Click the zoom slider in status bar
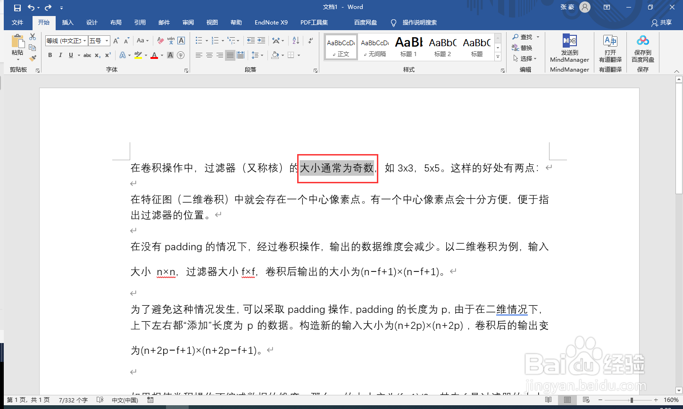Screen dimensions: 683x409 [631, 400]
